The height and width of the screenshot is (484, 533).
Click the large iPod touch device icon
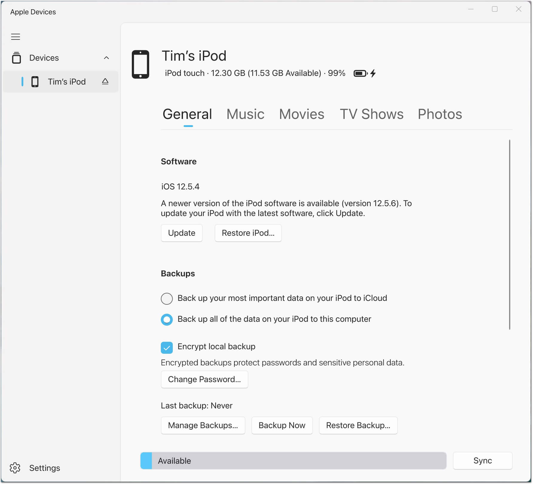pos(140,64)
